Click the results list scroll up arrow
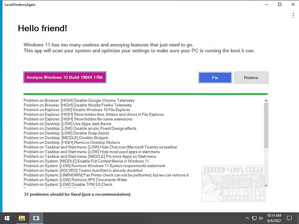The height and width of the screenshot is (224, 299). 266,101
